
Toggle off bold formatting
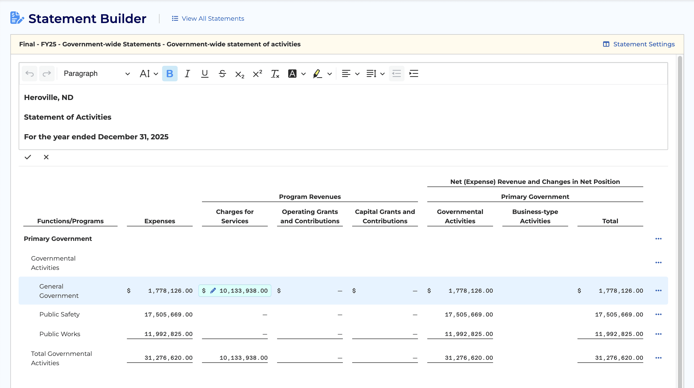[x=169, y=73]
